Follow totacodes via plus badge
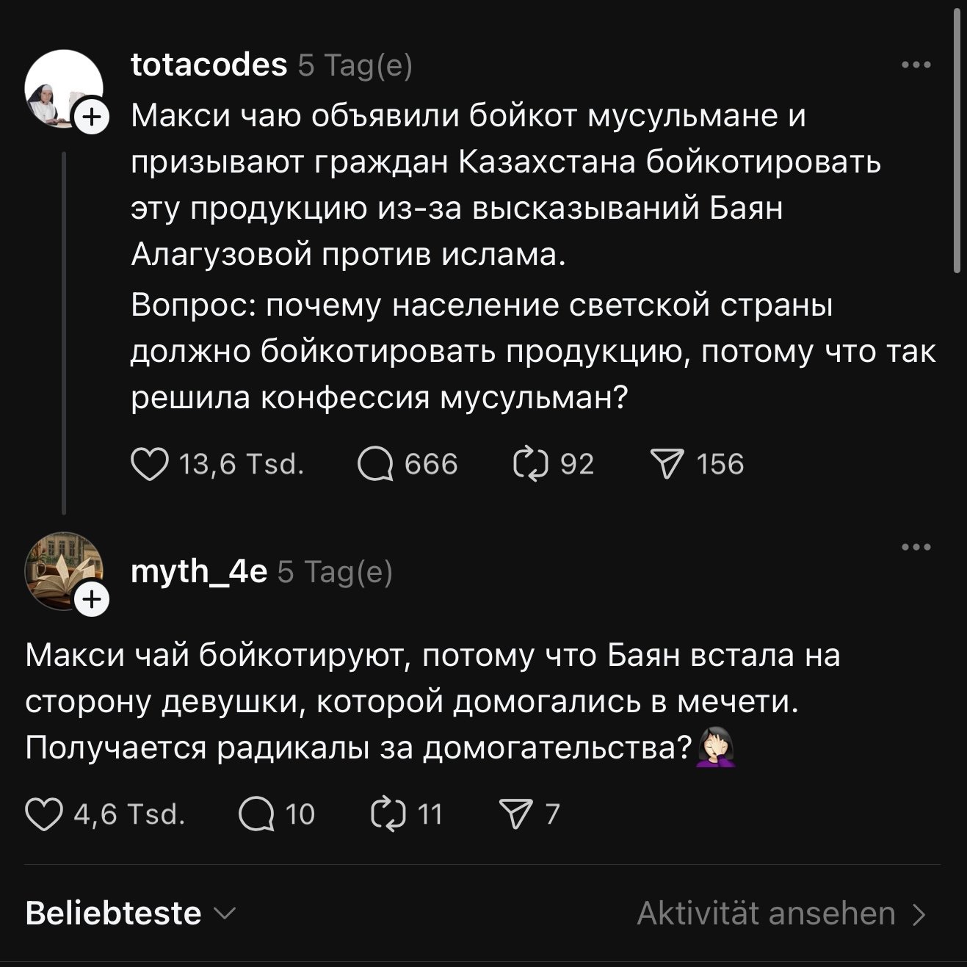This screenshot has height=967, width=967. point(91,117)
